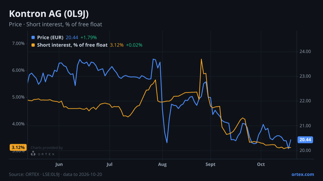
Task: Click the Oct x-axis label
Action: (261, 164)
